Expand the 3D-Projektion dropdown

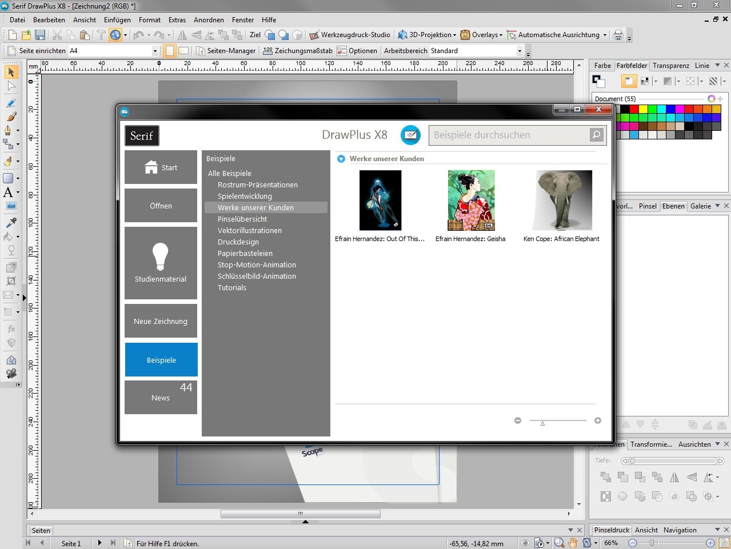455,35
